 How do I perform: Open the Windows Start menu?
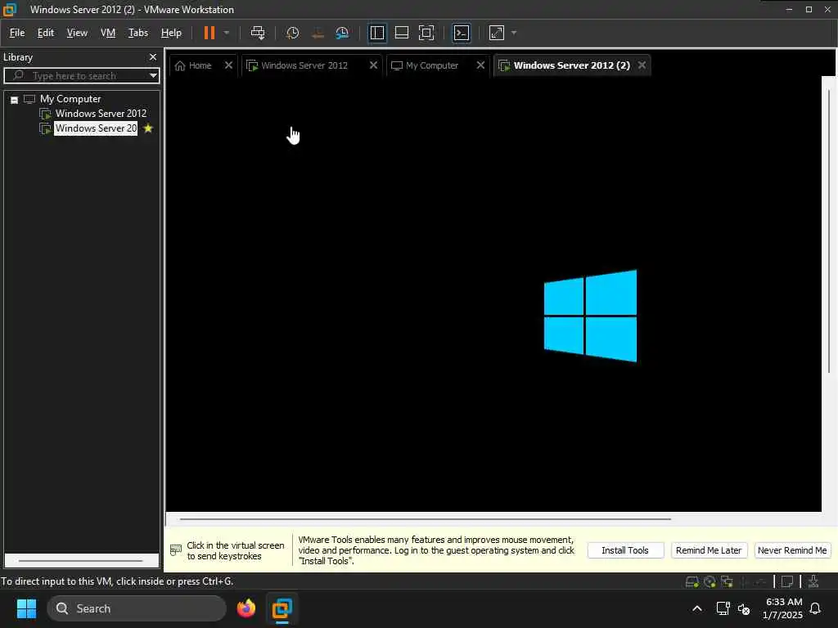coord(26,608)
